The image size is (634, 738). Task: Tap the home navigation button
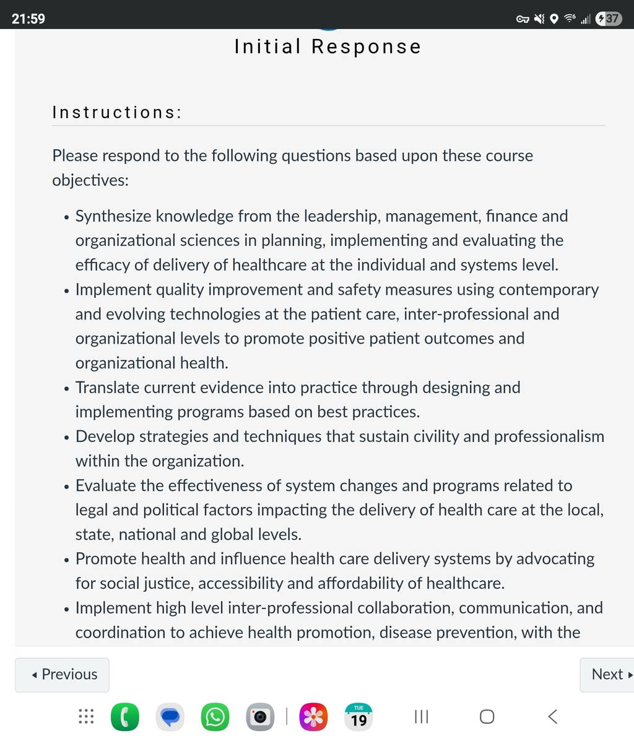(x=487, y=717)
